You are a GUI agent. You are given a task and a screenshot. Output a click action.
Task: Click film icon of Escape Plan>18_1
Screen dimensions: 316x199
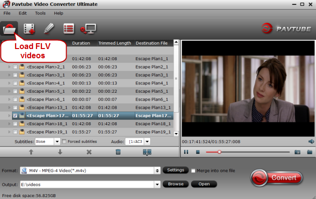[x=22, y=124]
